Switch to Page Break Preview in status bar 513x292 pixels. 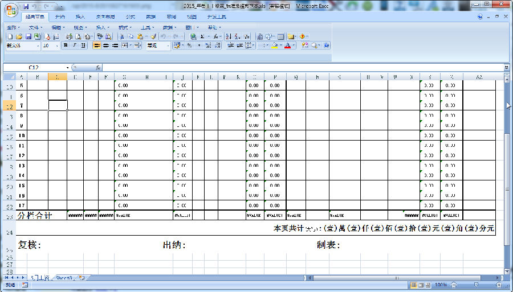[x=428, y=285]
